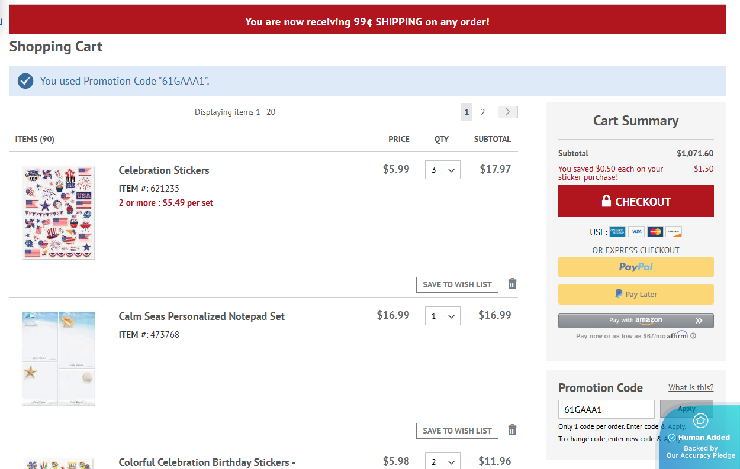Screen dimensions: 740x469
Task: Click the Affirm info icon
Action: pos(693,336)
